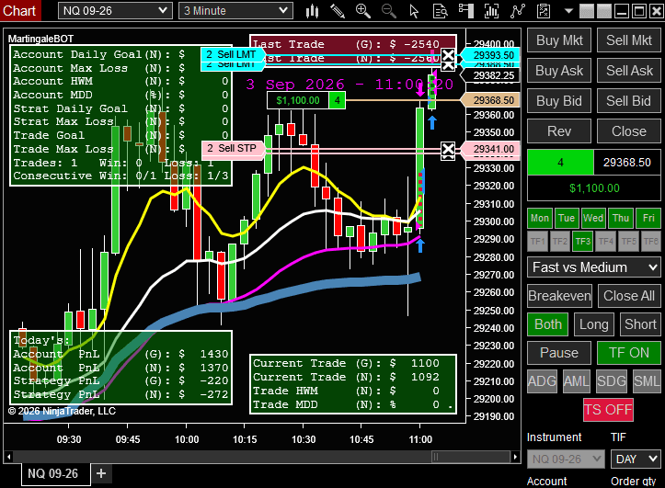The height and width of the screenshot is (488, 665).
Task: Toggle the TF4 time filter
Action: 605,242
